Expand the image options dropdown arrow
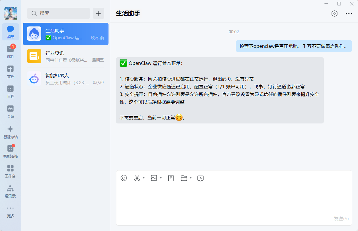Image resolution: width=358 pixels, height=231 pixels. (161, 178)
